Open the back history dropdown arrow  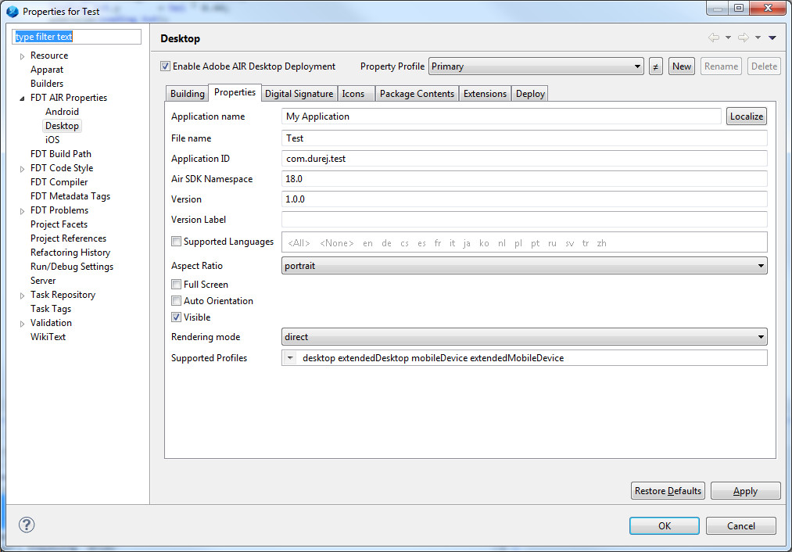[x=728, y=38]
